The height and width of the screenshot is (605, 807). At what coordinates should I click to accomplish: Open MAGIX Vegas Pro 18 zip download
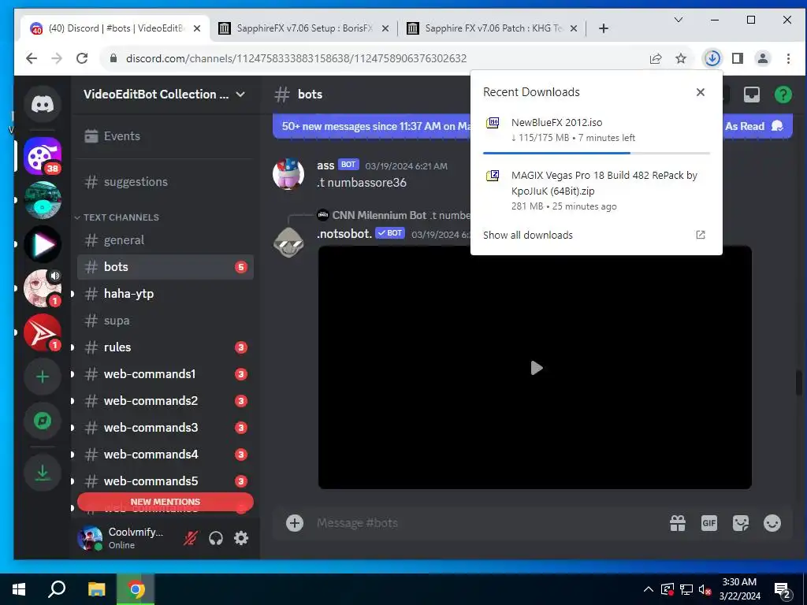[x=597, y=191]
